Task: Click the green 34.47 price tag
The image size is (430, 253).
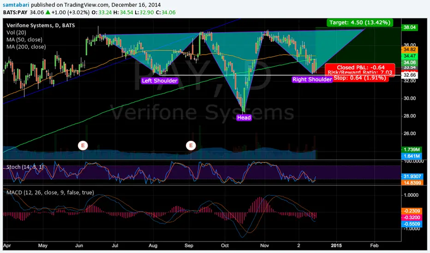Action: point(410,56)
